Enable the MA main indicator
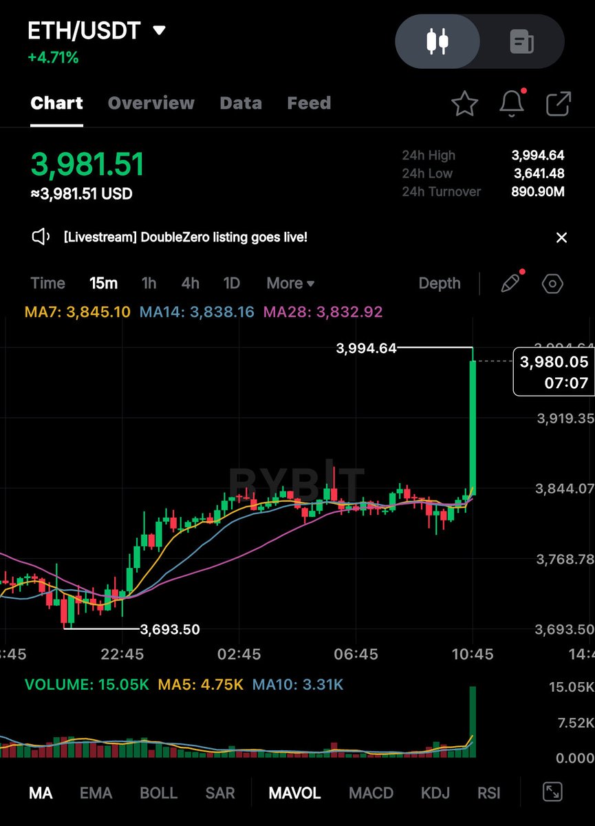 coord(41,793)
